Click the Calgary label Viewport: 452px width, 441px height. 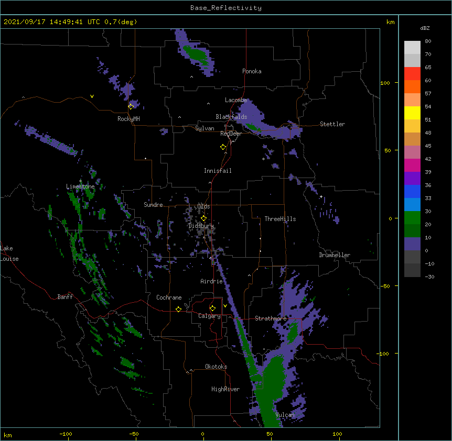point(209,316)
